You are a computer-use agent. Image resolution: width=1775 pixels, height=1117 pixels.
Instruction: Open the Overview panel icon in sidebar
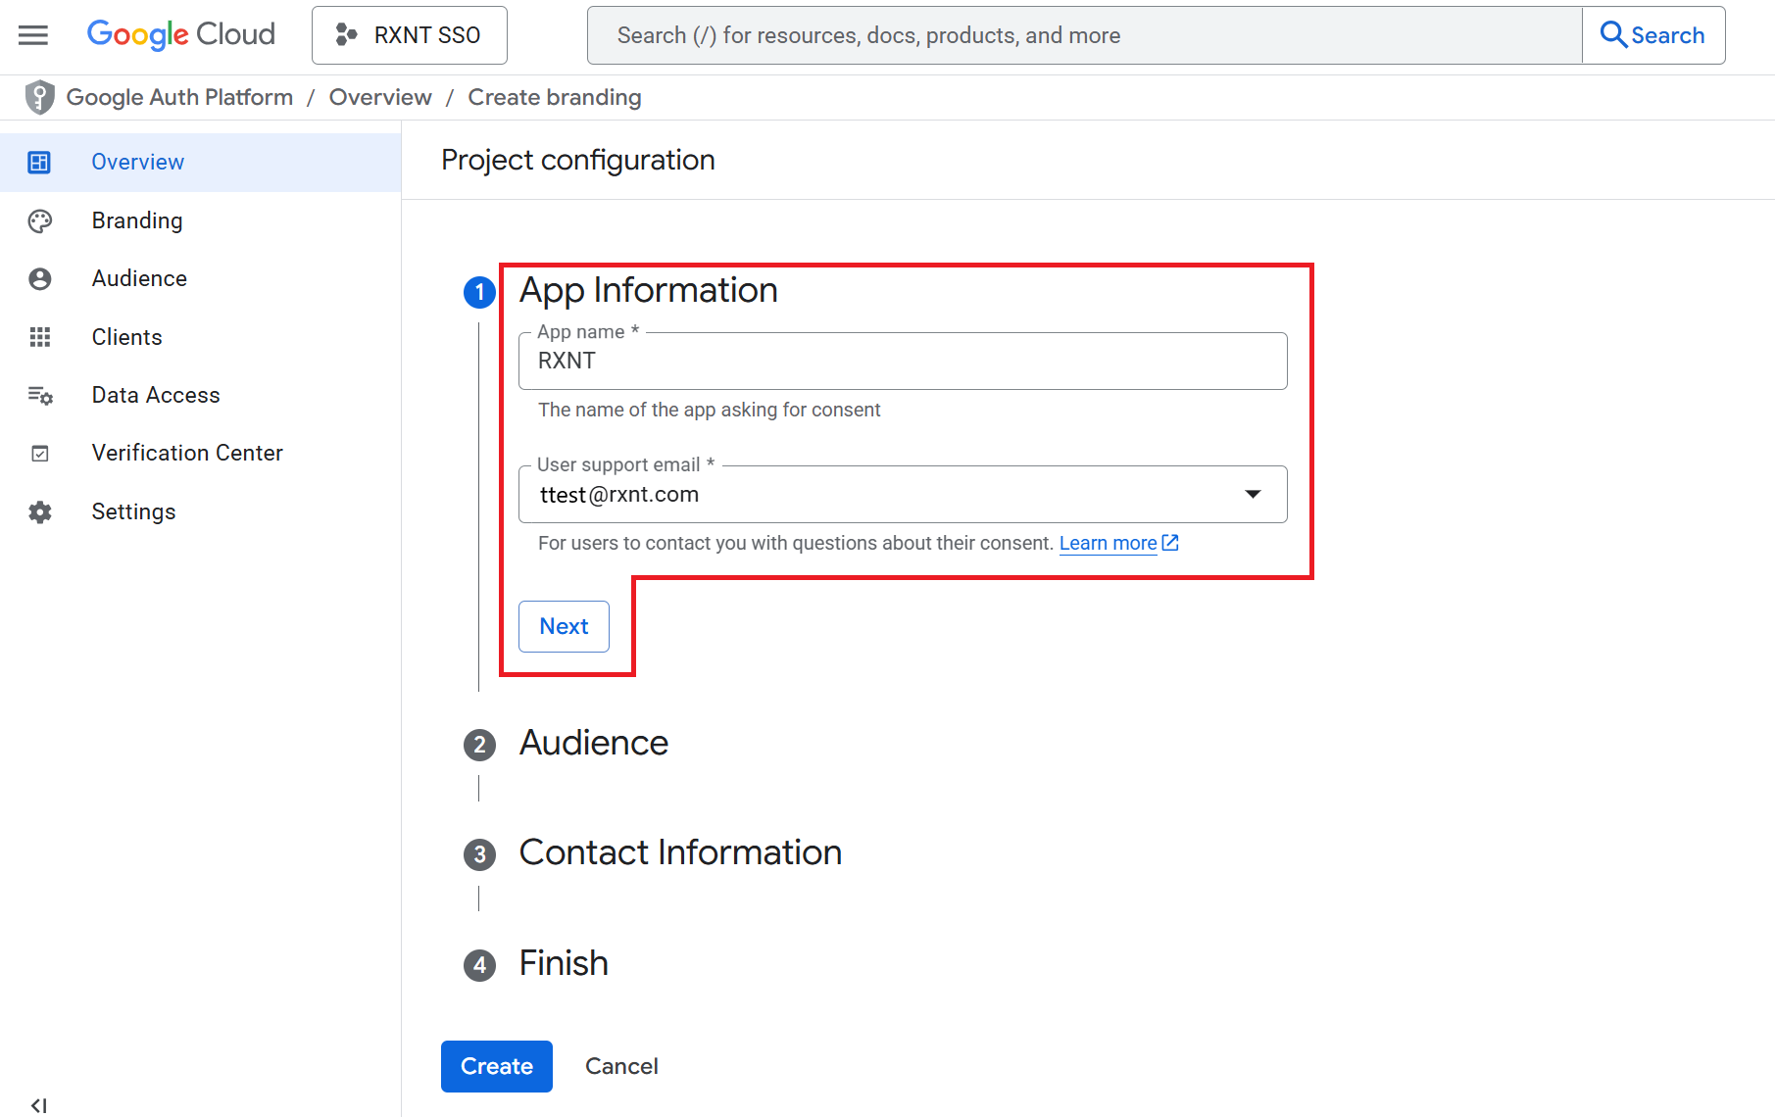39,162
